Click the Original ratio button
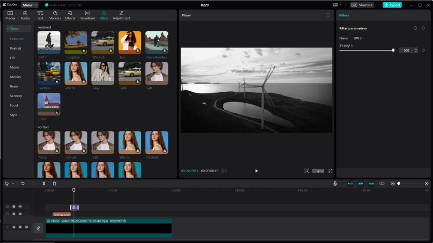The width and height of the screenshot is (433, 243). coord(318,171)
